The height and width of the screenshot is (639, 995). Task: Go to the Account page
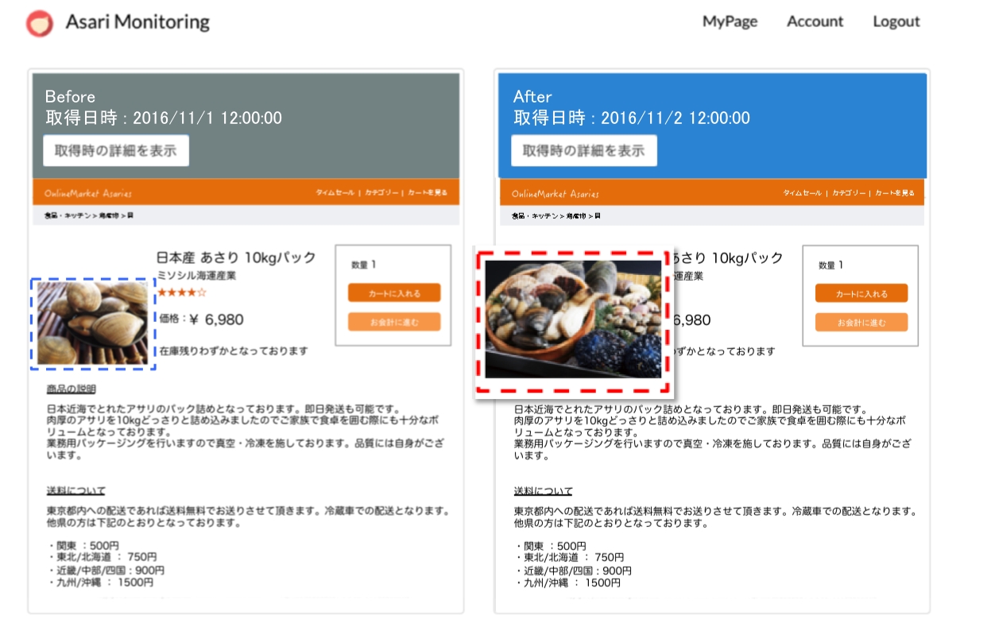pos(815,21)
